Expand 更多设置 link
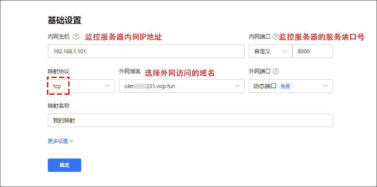This screenshot has height=187, width=377. coord(60,141)
